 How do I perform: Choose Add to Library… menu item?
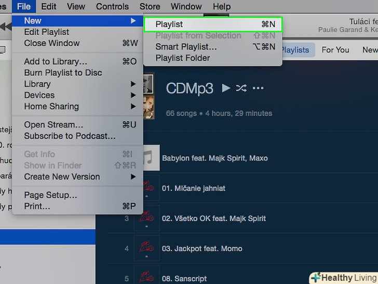coord(77,61)
